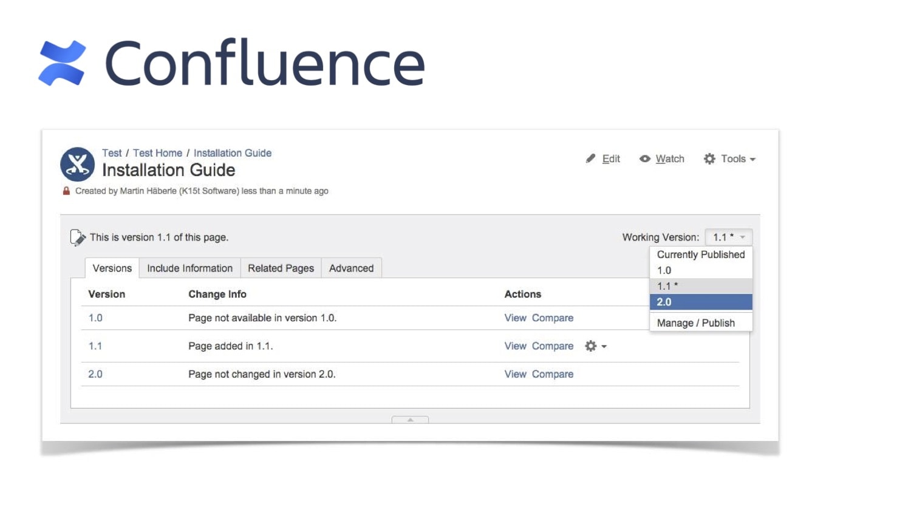Open gear actions menu for version 1.1
Image resolution: width=911 pixels, height=512 pixels.
pyautogui.click(x=595, y=346)
